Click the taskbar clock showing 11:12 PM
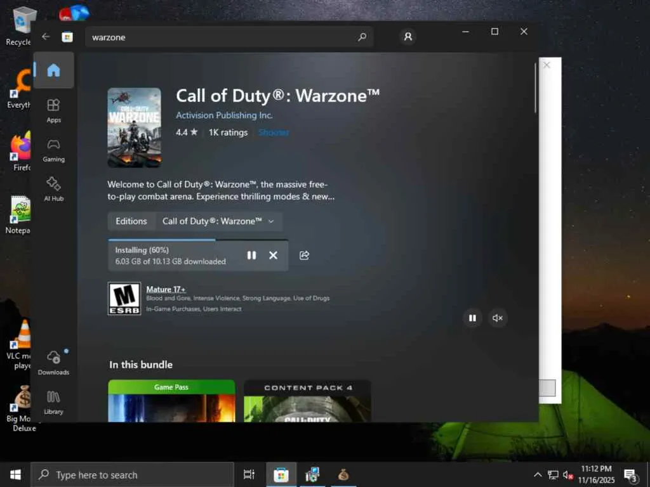Image resolution: width=650 pixels, height=487 pixels. point(596,474)
